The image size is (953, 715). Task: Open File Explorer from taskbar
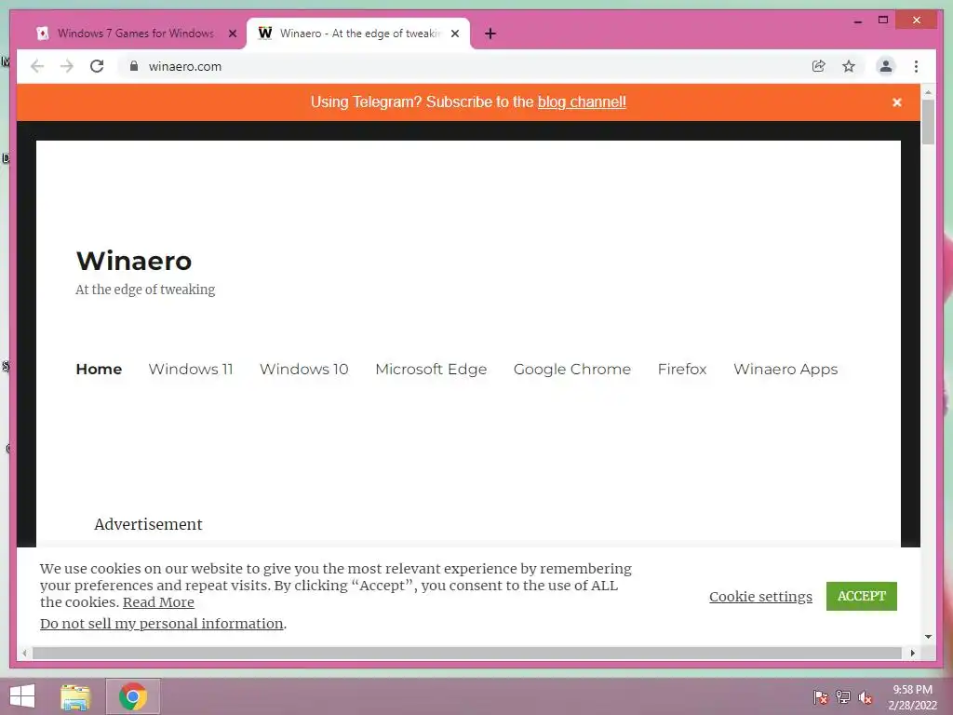pos(75,696)
